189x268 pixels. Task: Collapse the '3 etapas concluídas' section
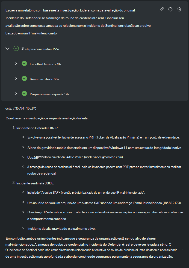coord(7,48)
